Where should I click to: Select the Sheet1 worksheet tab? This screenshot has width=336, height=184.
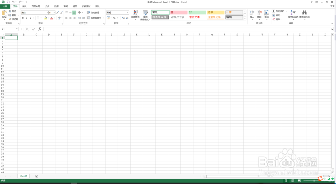pos(24,176)
